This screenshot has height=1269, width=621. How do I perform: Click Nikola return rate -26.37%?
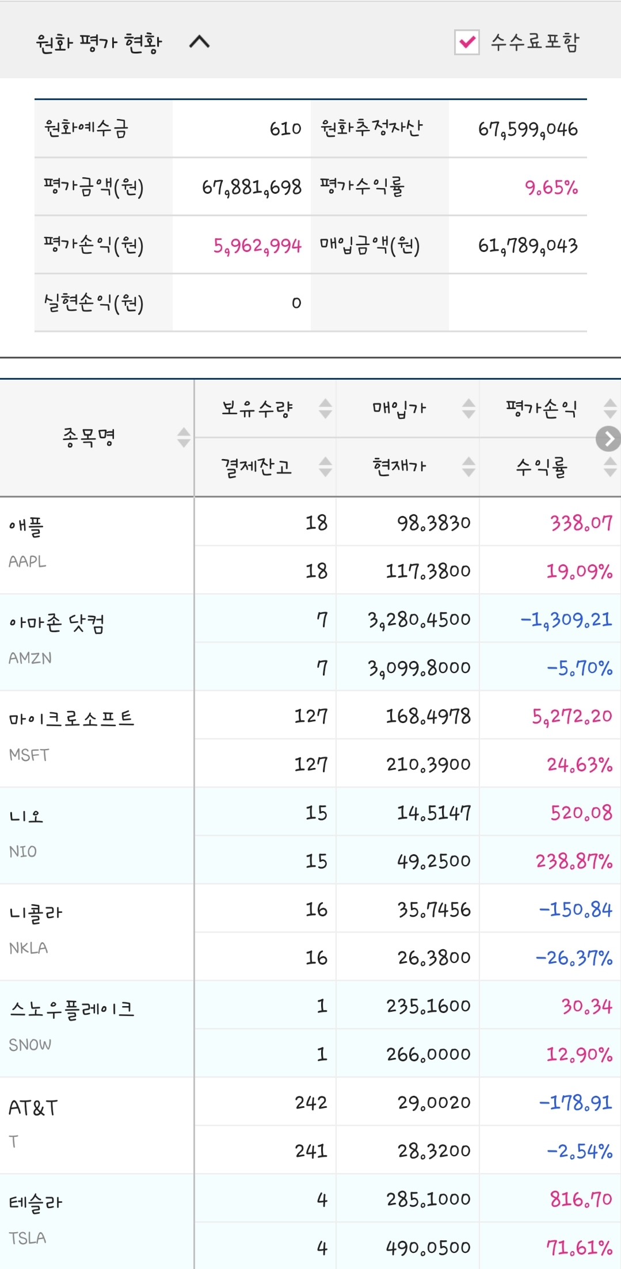click(x=574, y=958)
